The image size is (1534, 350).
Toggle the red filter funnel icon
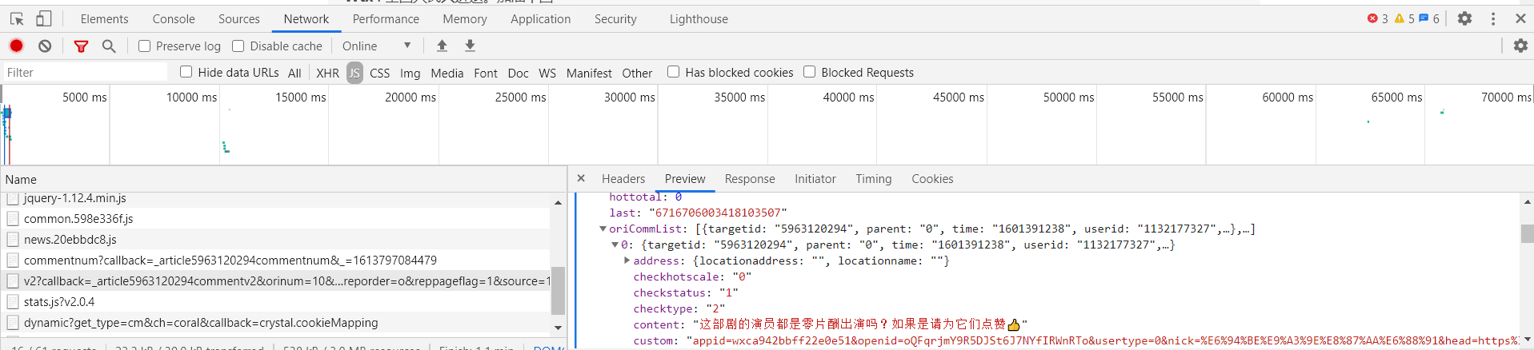coord(81,46)
